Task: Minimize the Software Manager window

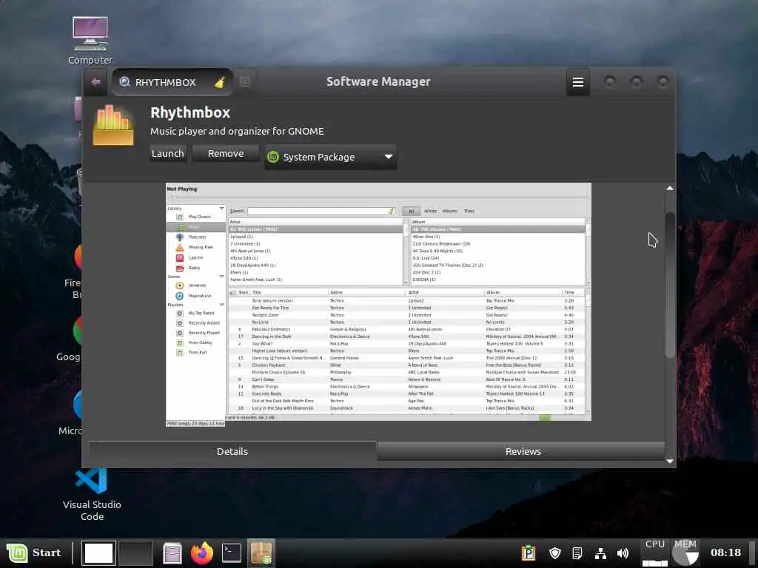Action: pos(610,81)
